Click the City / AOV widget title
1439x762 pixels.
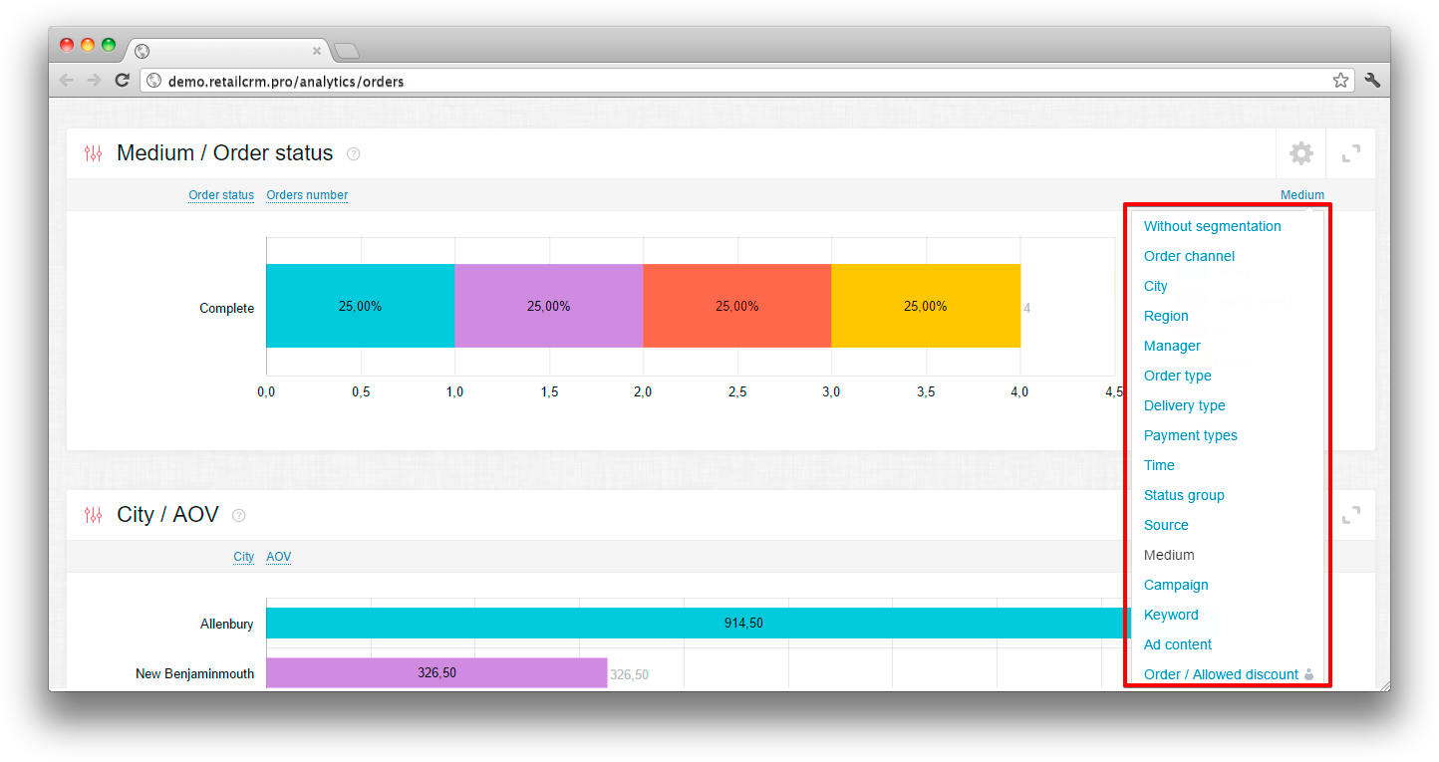(167, 515)
